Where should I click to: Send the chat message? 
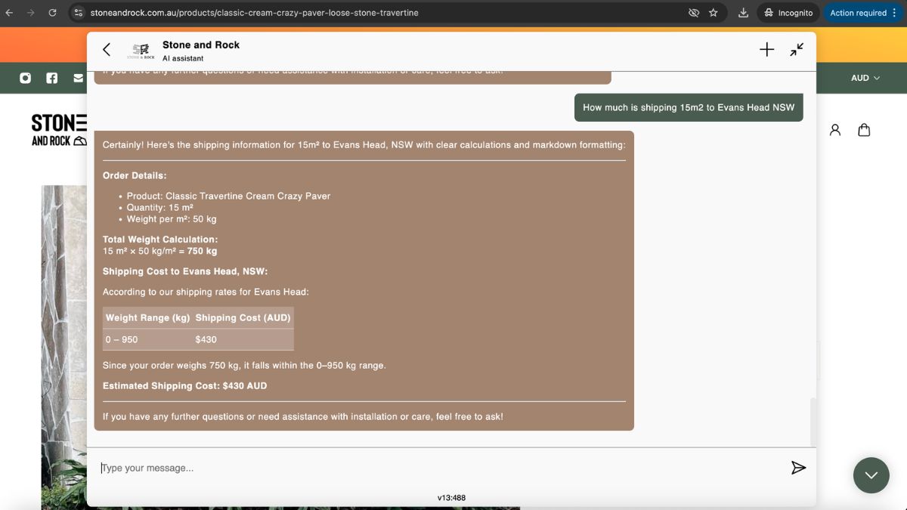point(798,468)
